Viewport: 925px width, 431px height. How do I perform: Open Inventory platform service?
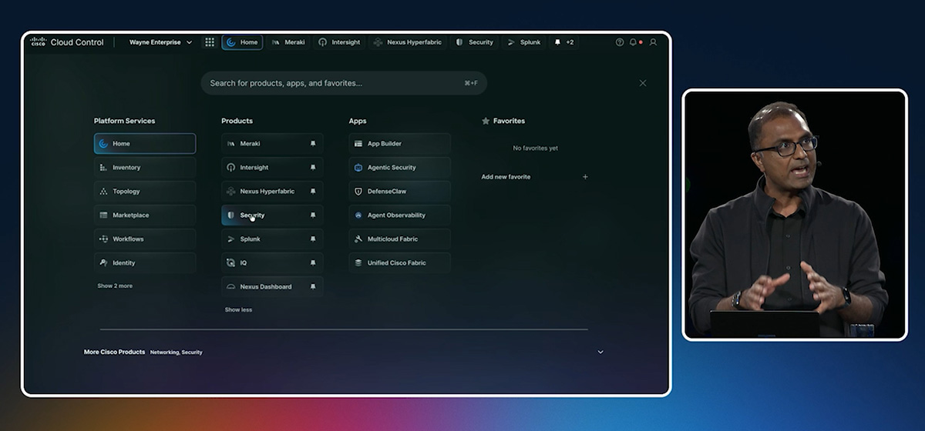click(x=145, y=168)
